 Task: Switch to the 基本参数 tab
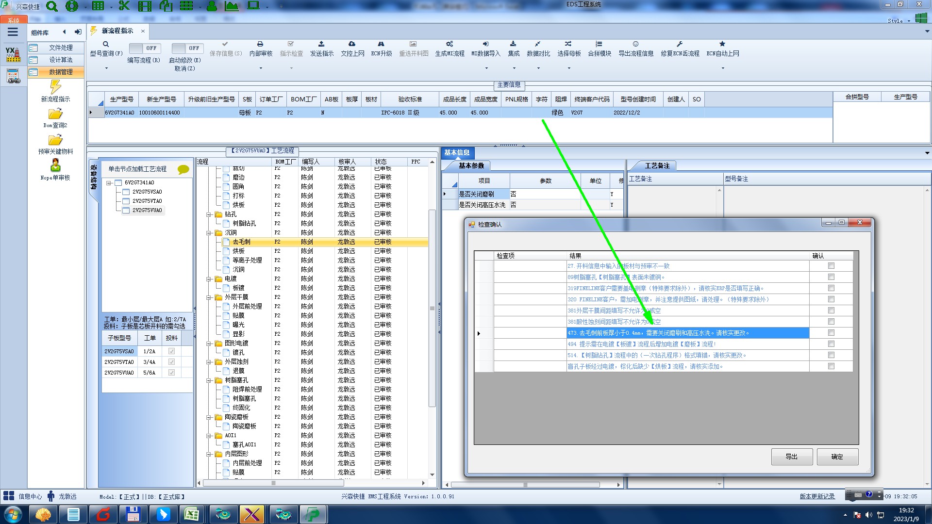471,166
